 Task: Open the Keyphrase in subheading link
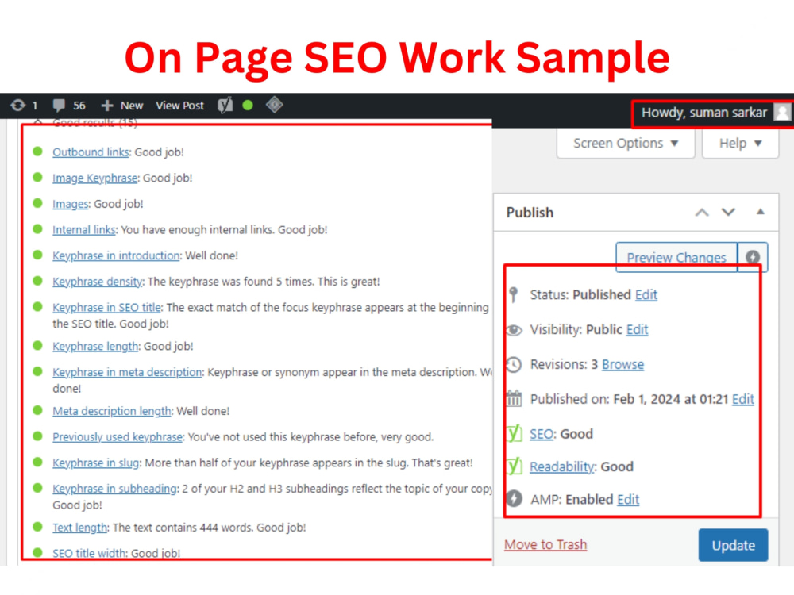point(115,489)
